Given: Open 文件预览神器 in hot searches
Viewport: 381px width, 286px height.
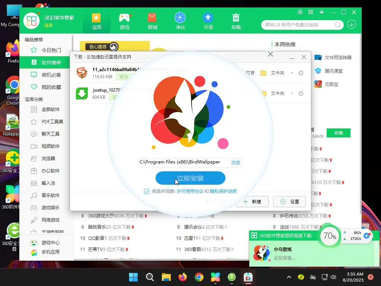Looking at the screenshot, I should click(x=333, y=58).
